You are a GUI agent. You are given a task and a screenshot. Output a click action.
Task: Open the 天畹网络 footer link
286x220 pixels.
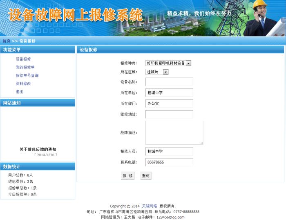(149, 206)
